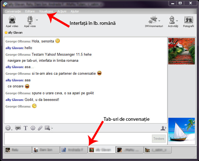
Task: Click the smiley emoticon after Hola, senorita
Action: (58, 41)
